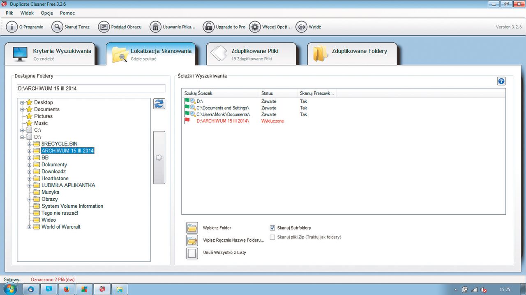Click the Wybierz Folder folder icon
526x295 pixels.
click(192, 228)
